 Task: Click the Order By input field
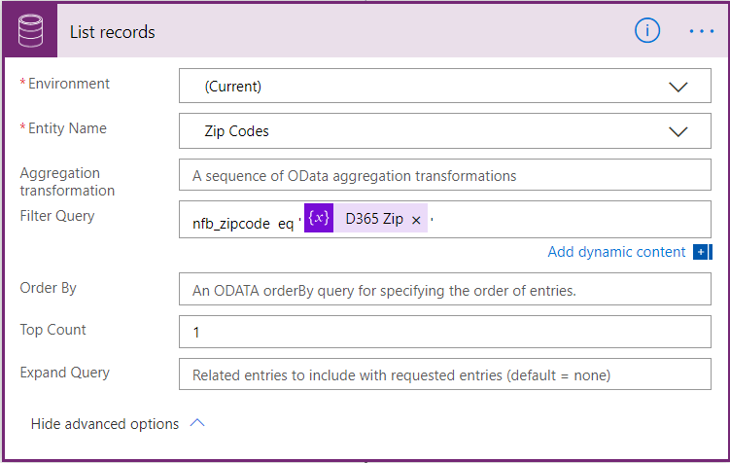(x=444, y=291)
